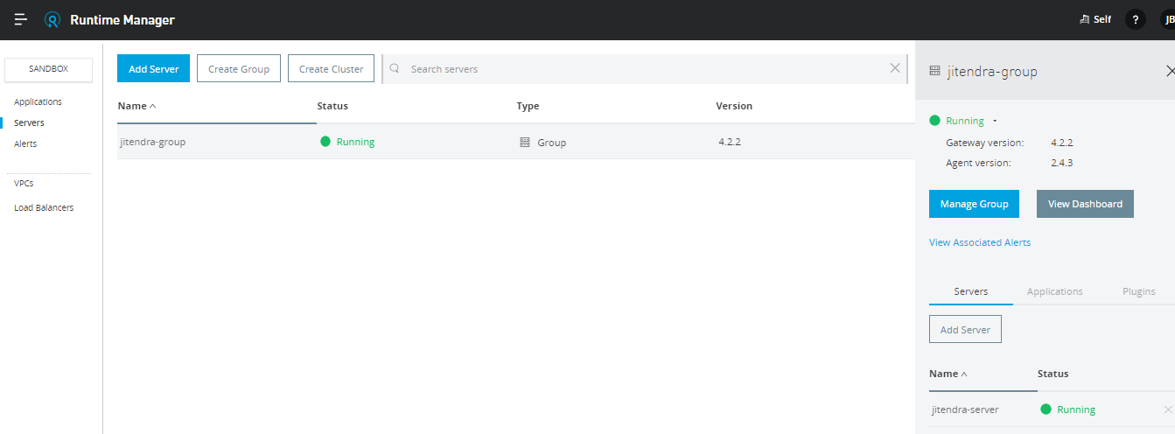This screenshot has height=434, width=1175.
Task: Click the jitendra-group panel title
Action: coord(992,71)
